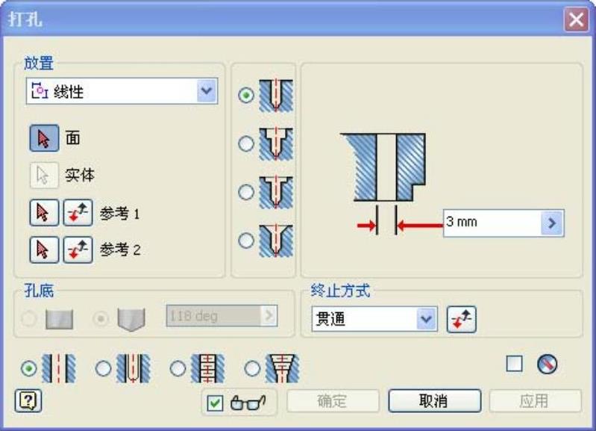This screenshot has height=431, width=596.
Task: Click the clearance hole illustration in bottom row
Action: (x=134, y=368)
